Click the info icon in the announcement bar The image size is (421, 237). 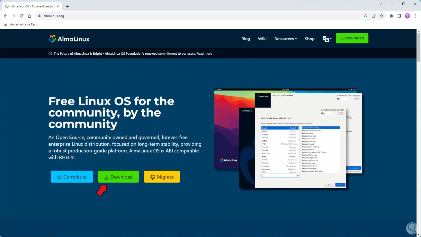tap(50, 54)
